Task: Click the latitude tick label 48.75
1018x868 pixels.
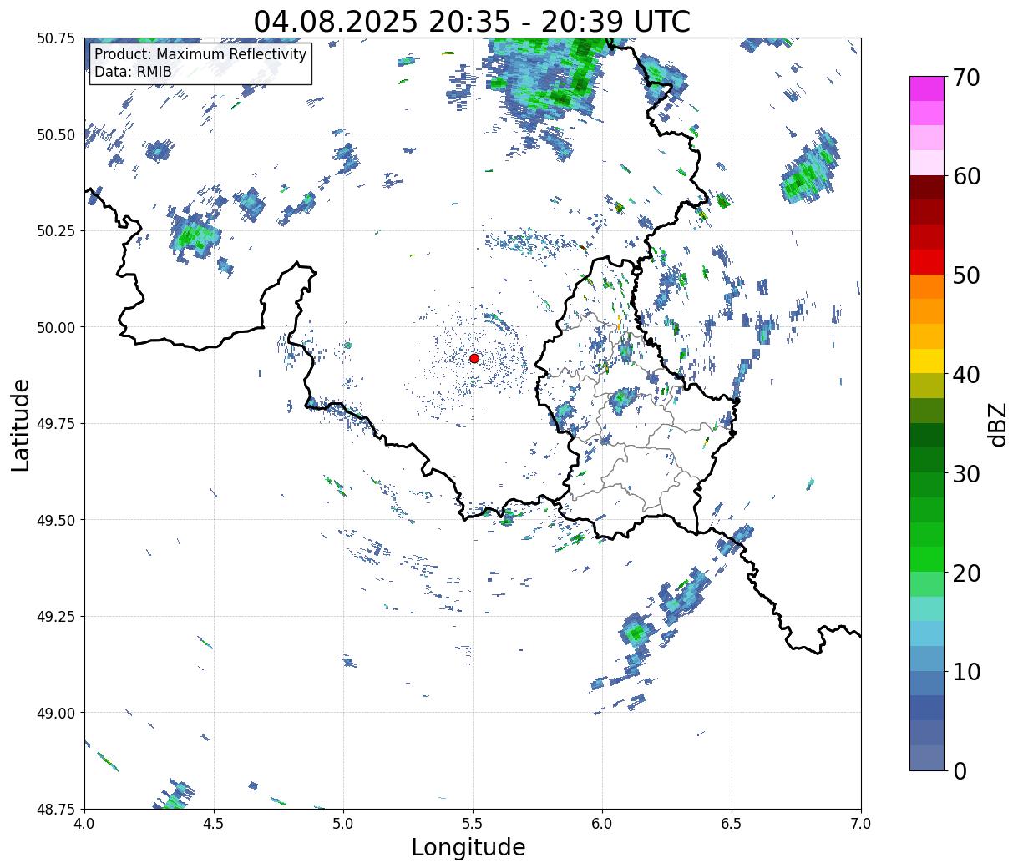Action: (56, 809)
